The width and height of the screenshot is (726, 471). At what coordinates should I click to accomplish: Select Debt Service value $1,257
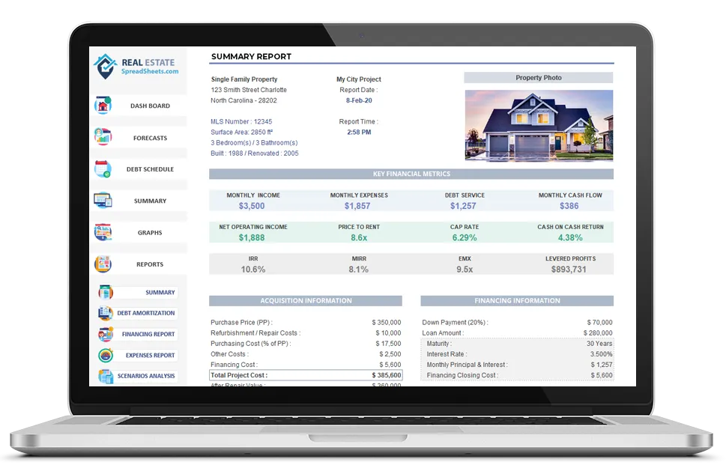coord(463,206)
